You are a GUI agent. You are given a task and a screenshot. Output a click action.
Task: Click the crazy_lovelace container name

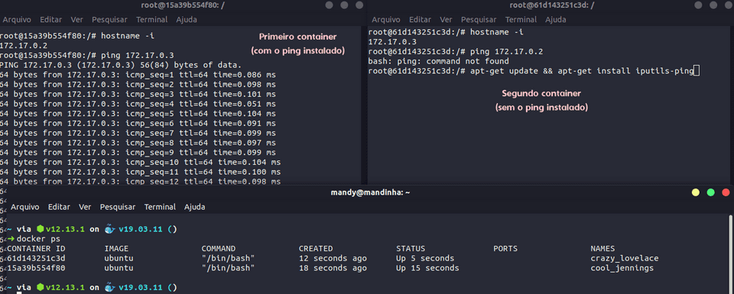click(625, 258)
